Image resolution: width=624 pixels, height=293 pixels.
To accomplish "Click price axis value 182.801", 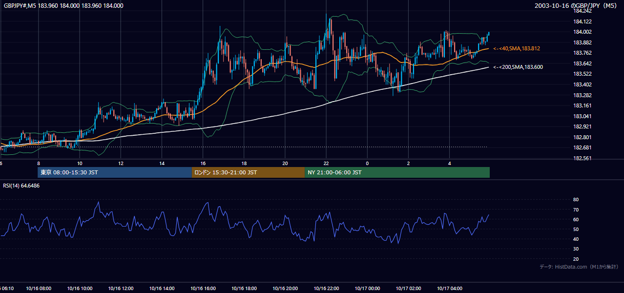I will click(582, 137).
